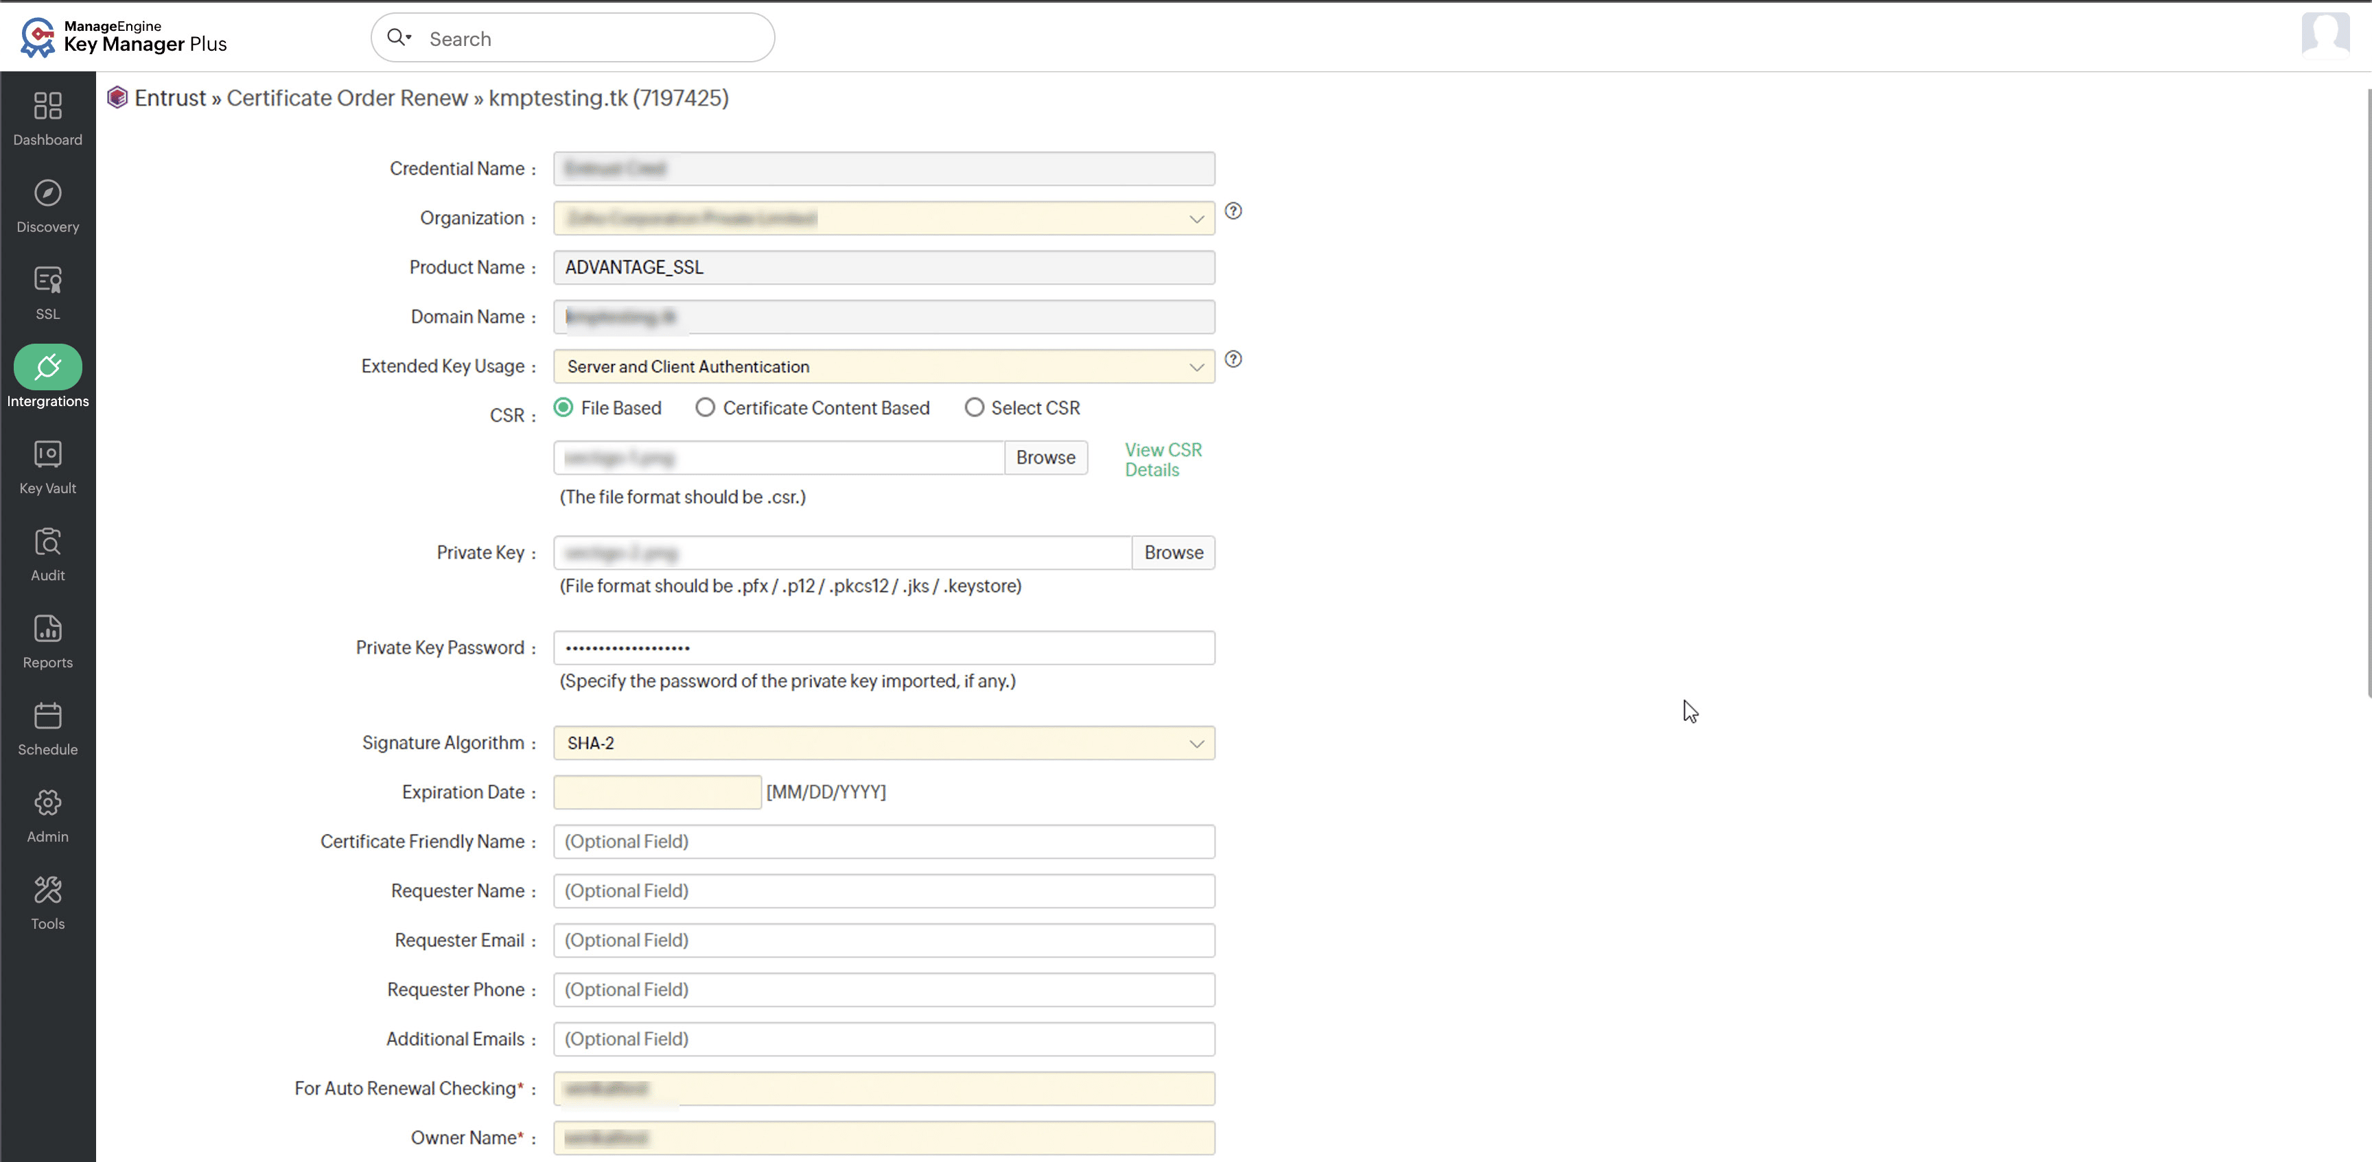Click the Domain Name field
2372x1162 pixels.
point(884,318)
